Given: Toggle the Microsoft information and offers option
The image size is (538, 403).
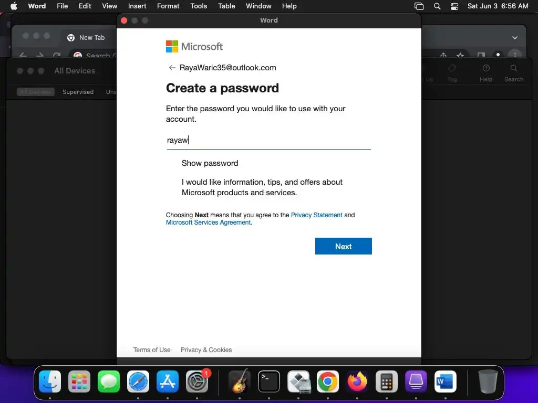Looking at the screenshot, I should (x=262, y=187).
